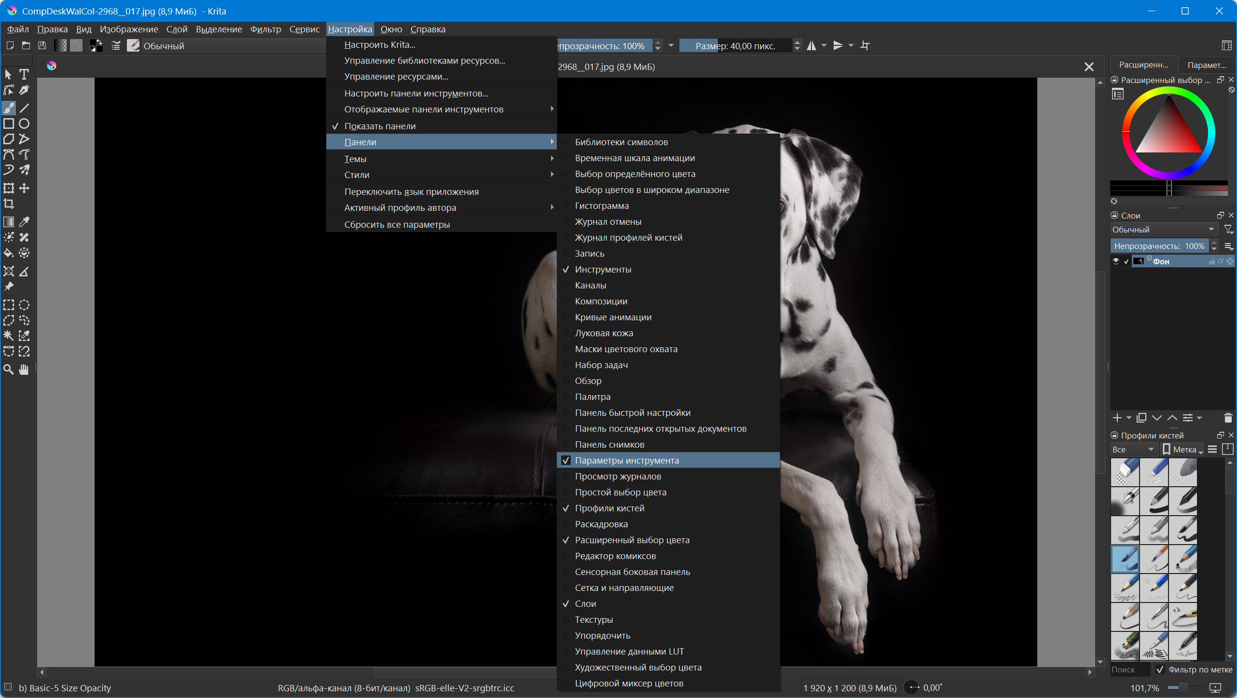Enable the Гистограмма panel checkbox
The width and height of the screenshot is (1237, 698).
(x=601, y=205)
